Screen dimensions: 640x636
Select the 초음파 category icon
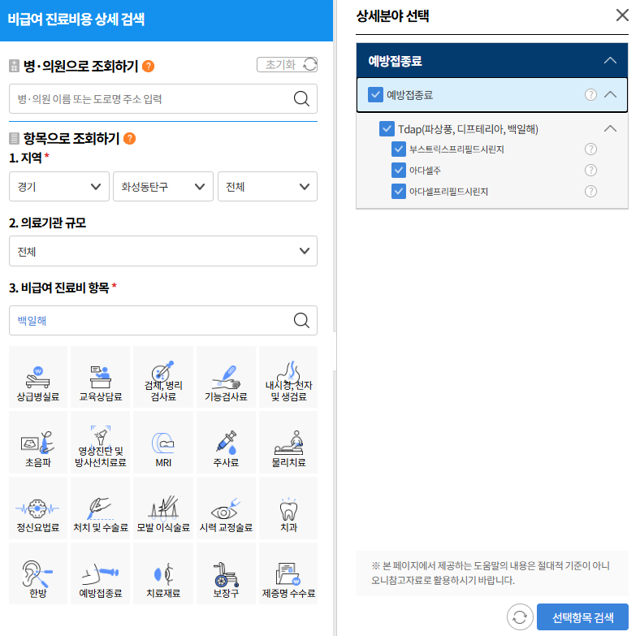tap(38, 443)
